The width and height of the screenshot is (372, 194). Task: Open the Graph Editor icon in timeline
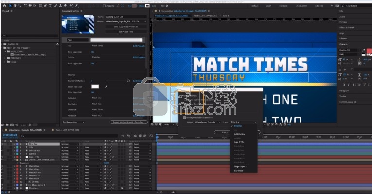tap(151, 136)
